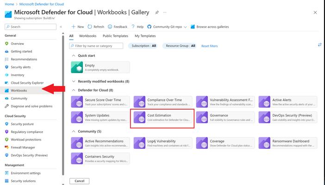The image size is (325, 185).
Task: Click the Recommendations list icon
Action: (x=6, y=59)
